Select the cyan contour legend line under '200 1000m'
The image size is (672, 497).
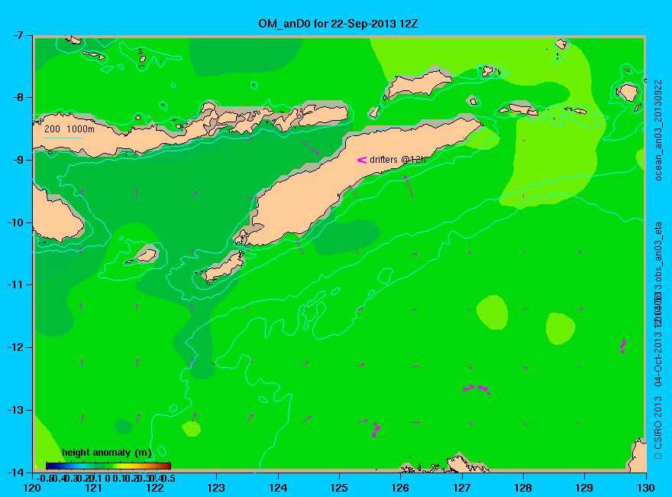[63, 138]
